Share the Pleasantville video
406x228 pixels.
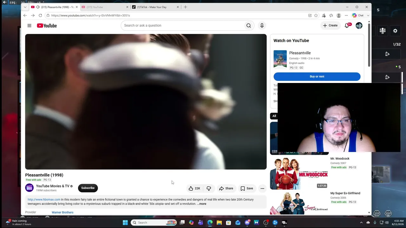tap(226, 188)
